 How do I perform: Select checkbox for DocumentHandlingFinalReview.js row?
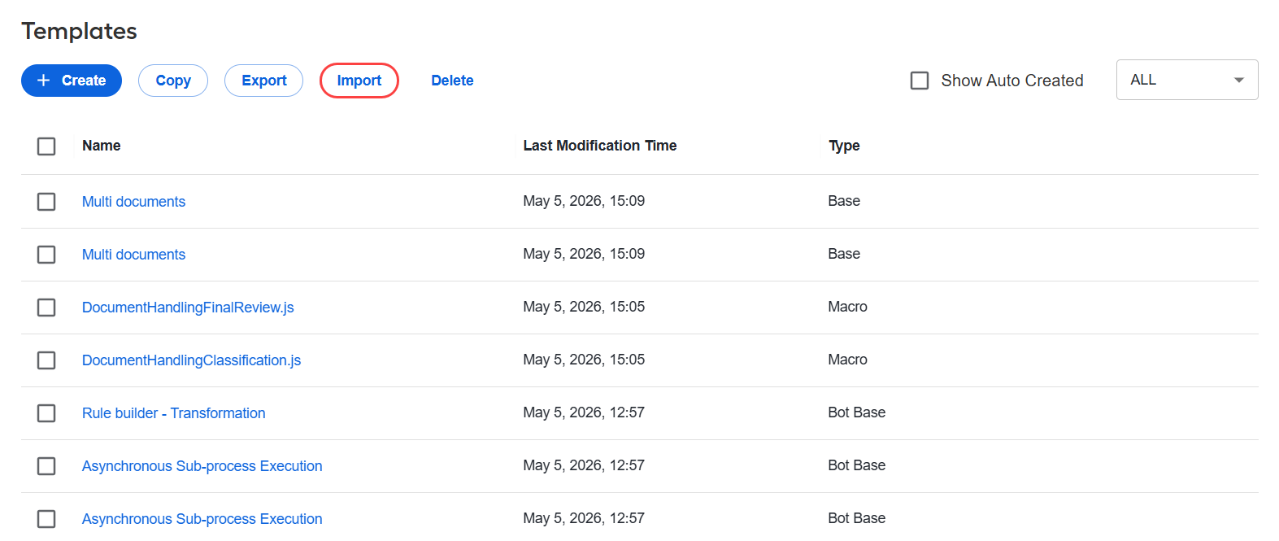click(46, 308)
